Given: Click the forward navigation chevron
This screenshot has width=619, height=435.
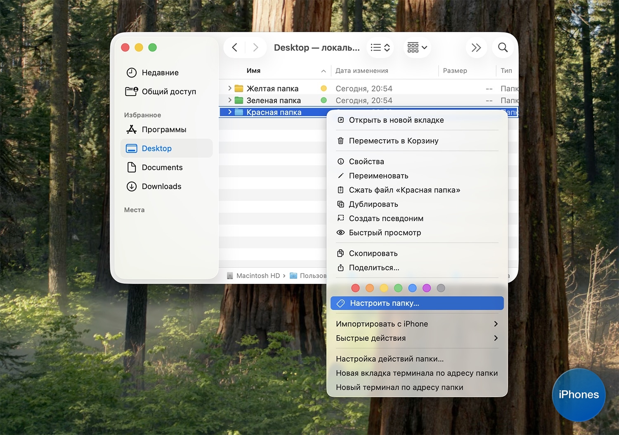Looking at the screenshot, I should [255, 47].
